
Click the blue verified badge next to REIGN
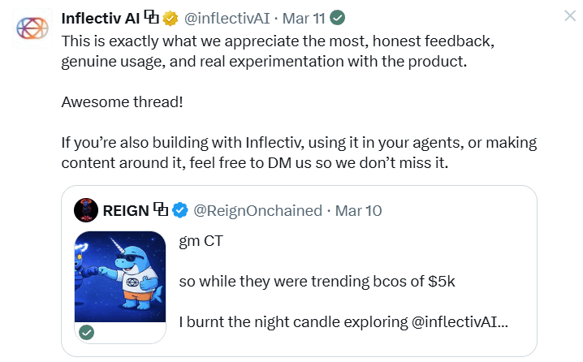(180, 210)
